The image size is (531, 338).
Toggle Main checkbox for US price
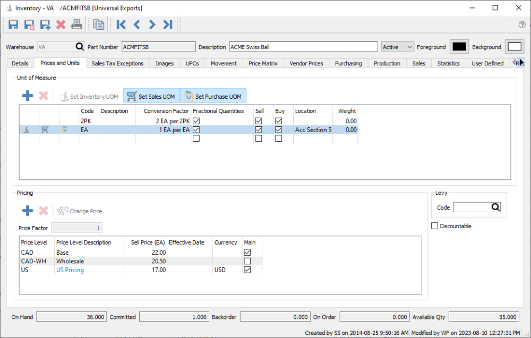click(x=247, y=270)
